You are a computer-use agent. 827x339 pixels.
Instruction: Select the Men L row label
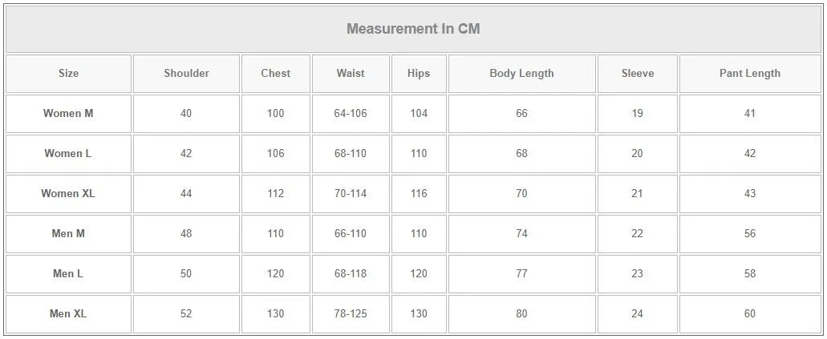coord(68,273)
